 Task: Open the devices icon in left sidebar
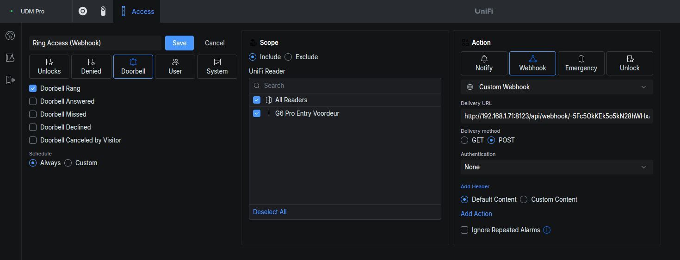click(10, 58)
